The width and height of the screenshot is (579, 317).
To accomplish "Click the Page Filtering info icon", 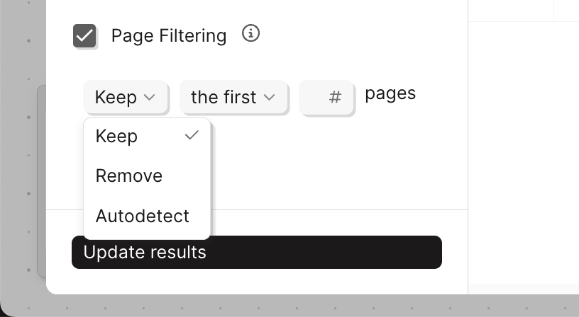I will (x=250, y=33).
